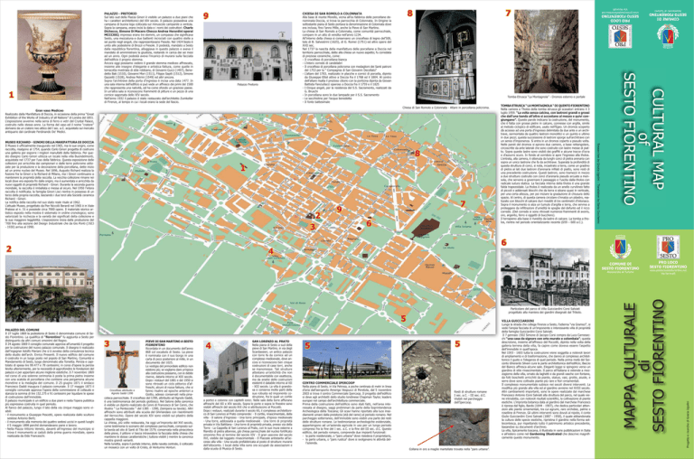Open the Roman remains excavation photo

[x=426, y=371]
